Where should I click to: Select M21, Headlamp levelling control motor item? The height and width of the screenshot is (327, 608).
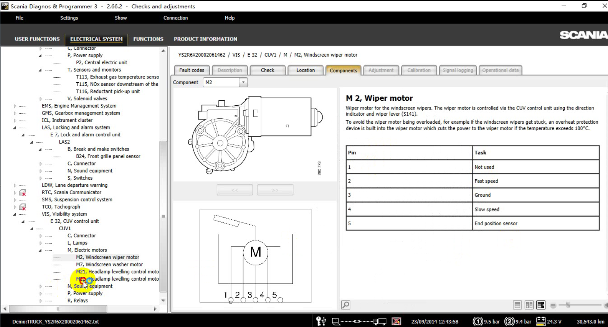(117, 272)
